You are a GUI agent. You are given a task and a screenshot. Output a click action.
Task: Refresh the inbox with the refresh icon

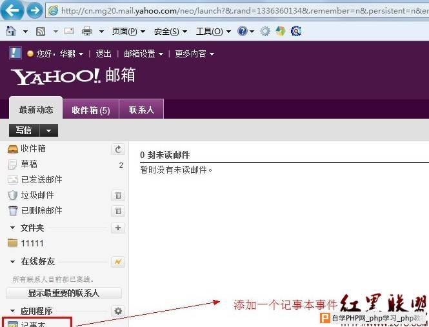(118, 149)
